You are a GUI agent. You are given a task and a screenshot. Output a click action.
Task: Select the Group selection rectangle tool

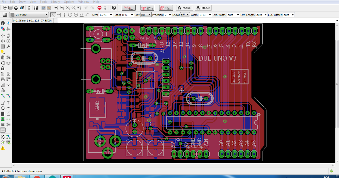pyautogui.click(x=3, y=46)
